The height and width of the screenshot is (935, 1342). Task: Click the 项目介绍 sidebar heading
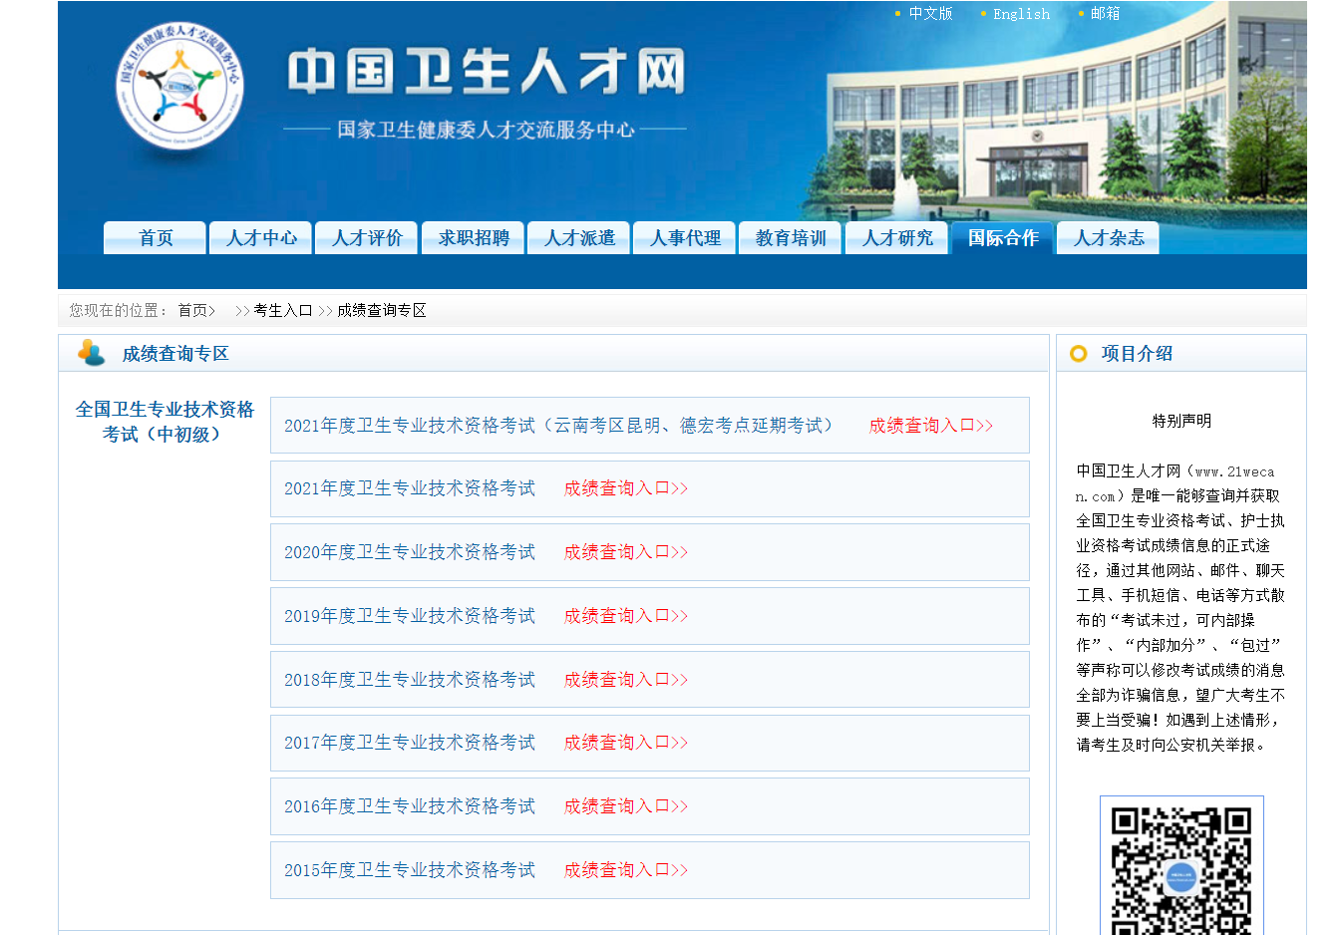1137,354
